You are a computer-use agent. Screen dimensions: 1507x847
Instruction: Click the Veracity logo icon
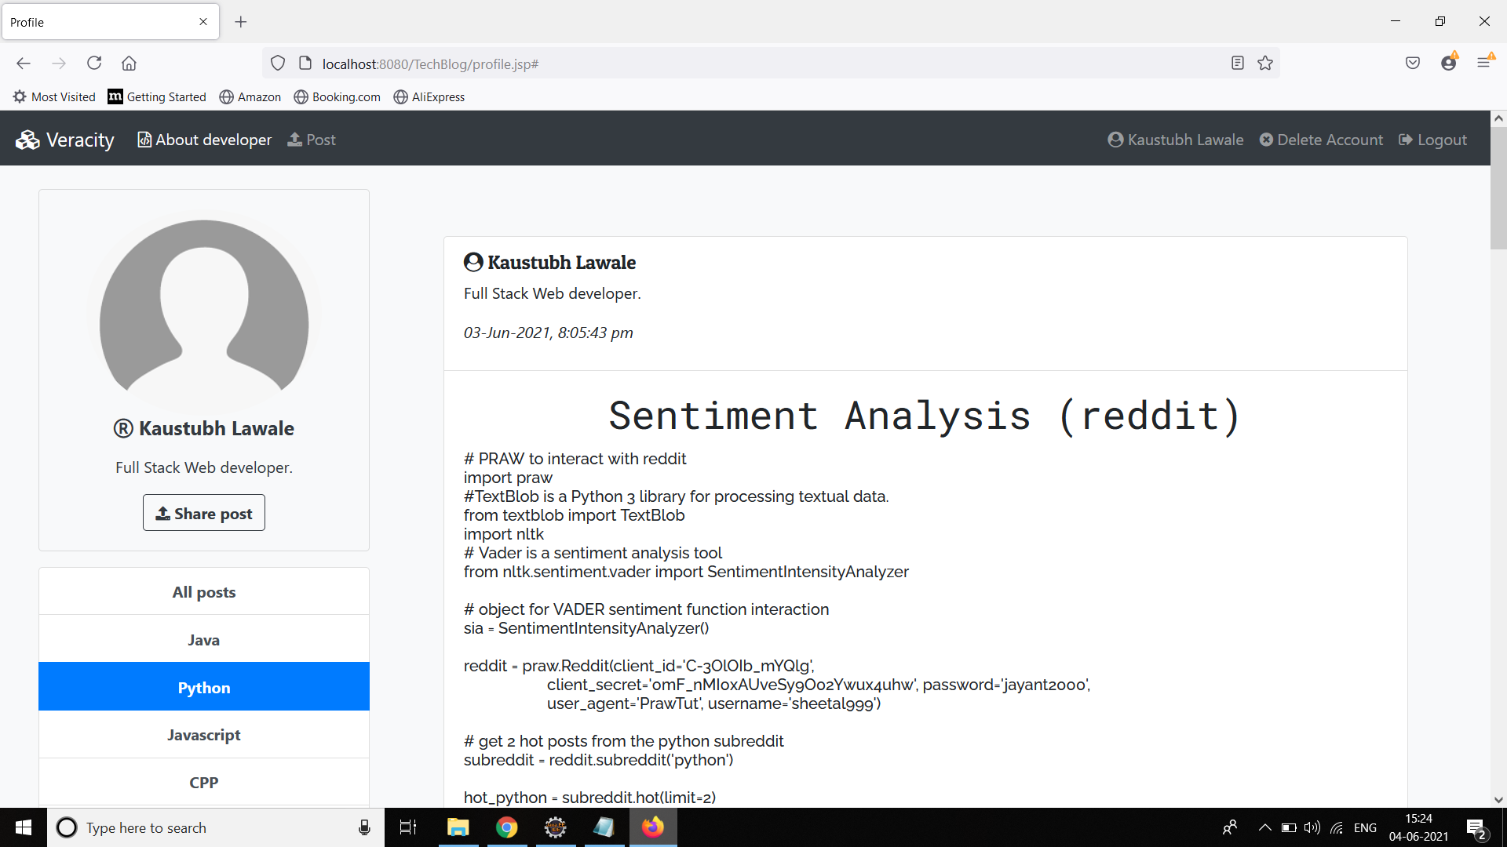click(27, 139)
